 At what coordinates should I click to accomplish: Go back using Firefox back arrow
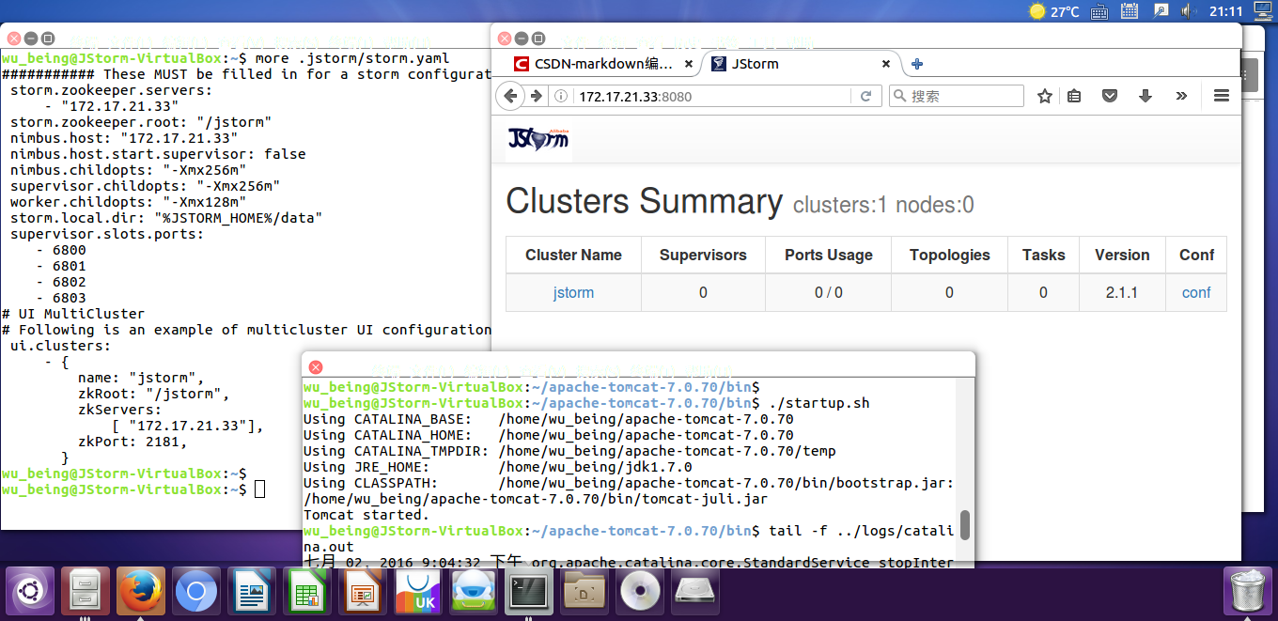coord(509,96)
